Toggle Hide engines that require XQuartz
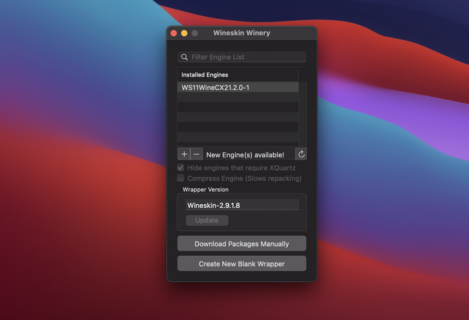The width and height of the screenshot is (469, 320). tap(181, 167)
